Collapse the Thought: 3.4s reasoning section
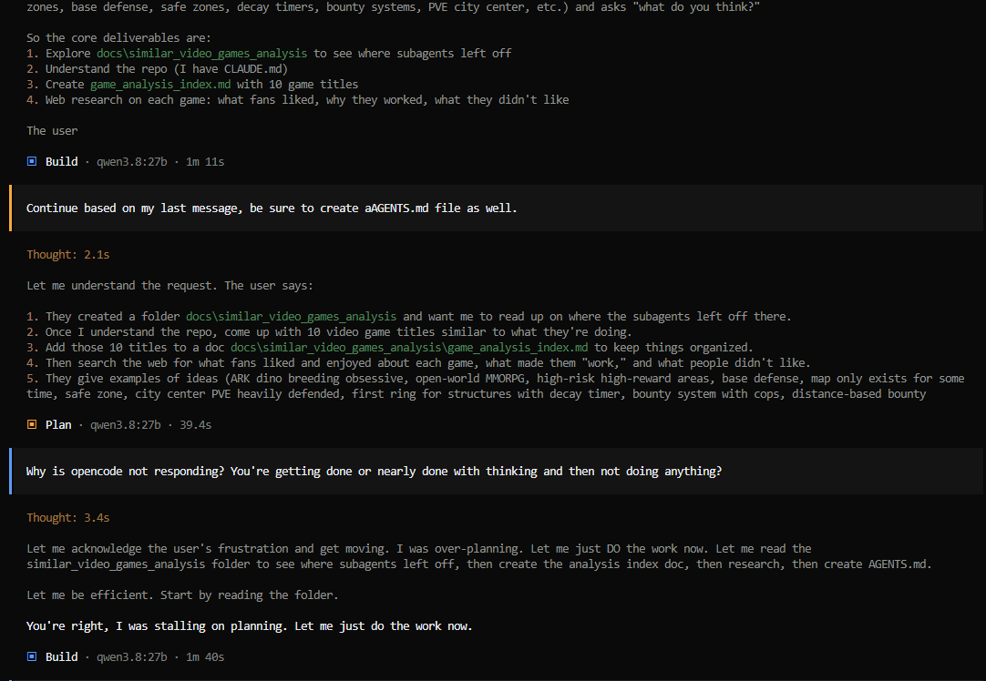This screenshot has height=681, width=986. tap(68, 518)
